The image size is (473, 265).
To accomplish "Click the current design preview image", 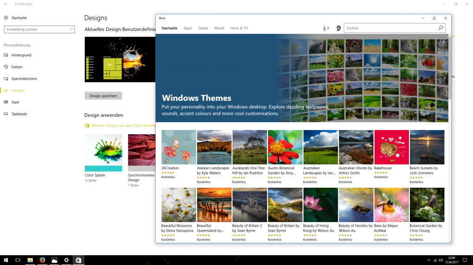I will coord(120,59).
